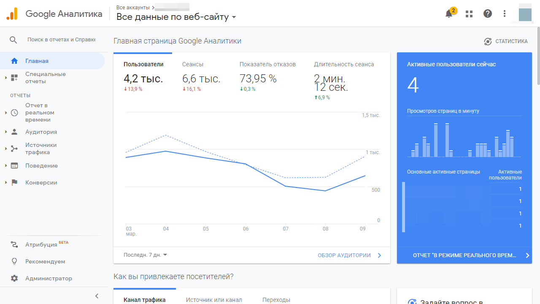The width and height of the screenshot is (540, 304).
Task: Select the Источник или канал tab
Action: (214, 300)
